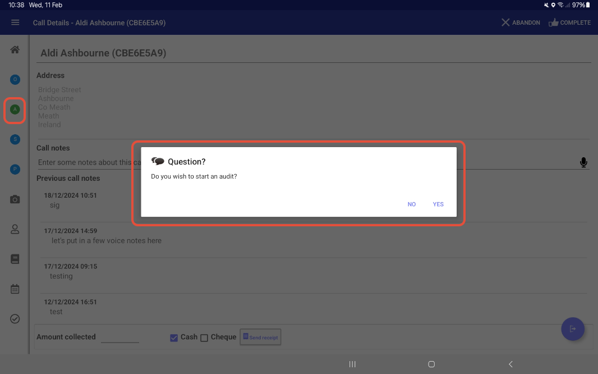Open the calendar icon in sidebar
The image size is (598, 374).
(x=15, y=289)
